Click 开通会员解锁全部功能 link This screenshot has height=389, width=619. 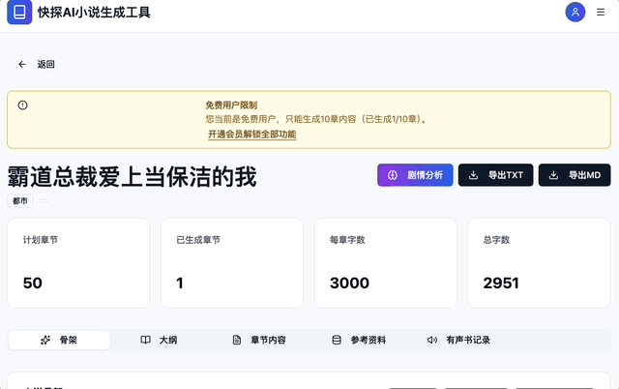pyautogui.click(x=251, y=135)
